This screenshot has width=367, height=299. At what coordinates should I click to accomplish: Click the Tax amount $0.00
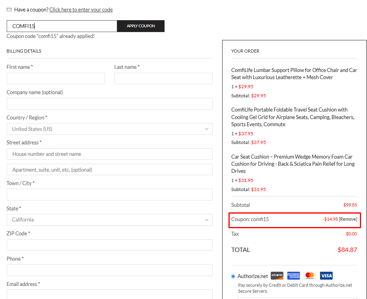[x=352, y=234]
